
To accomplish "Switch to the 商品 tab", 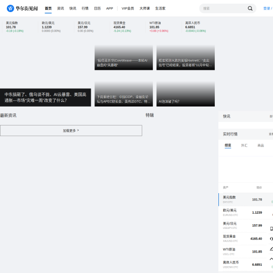I will tap(261, 145).
